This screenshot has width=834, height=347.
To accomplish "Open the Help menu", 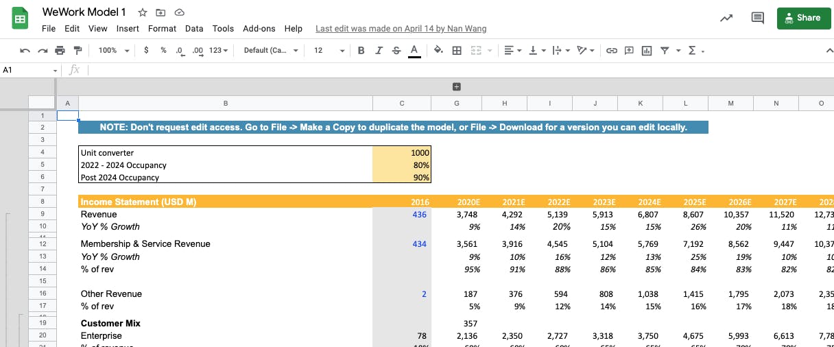I will 294,29.
